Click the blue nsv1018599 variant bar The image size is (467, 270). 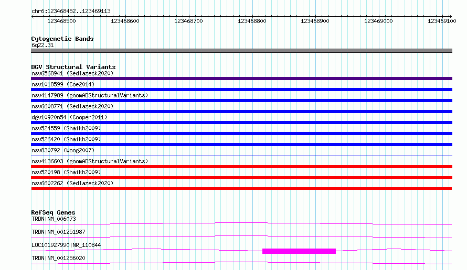point(241,89)
